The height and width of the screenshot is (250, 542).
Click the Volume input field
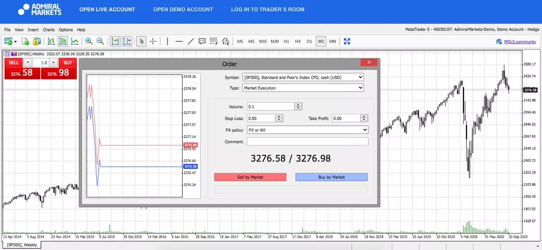(x=271, y=107)
